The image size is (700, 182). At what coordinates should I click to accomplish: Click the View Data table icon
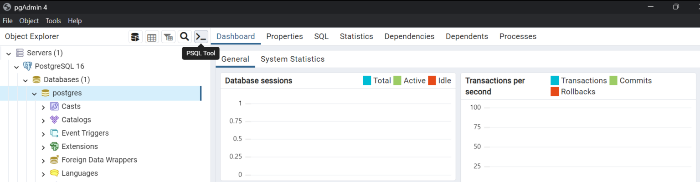152,37
